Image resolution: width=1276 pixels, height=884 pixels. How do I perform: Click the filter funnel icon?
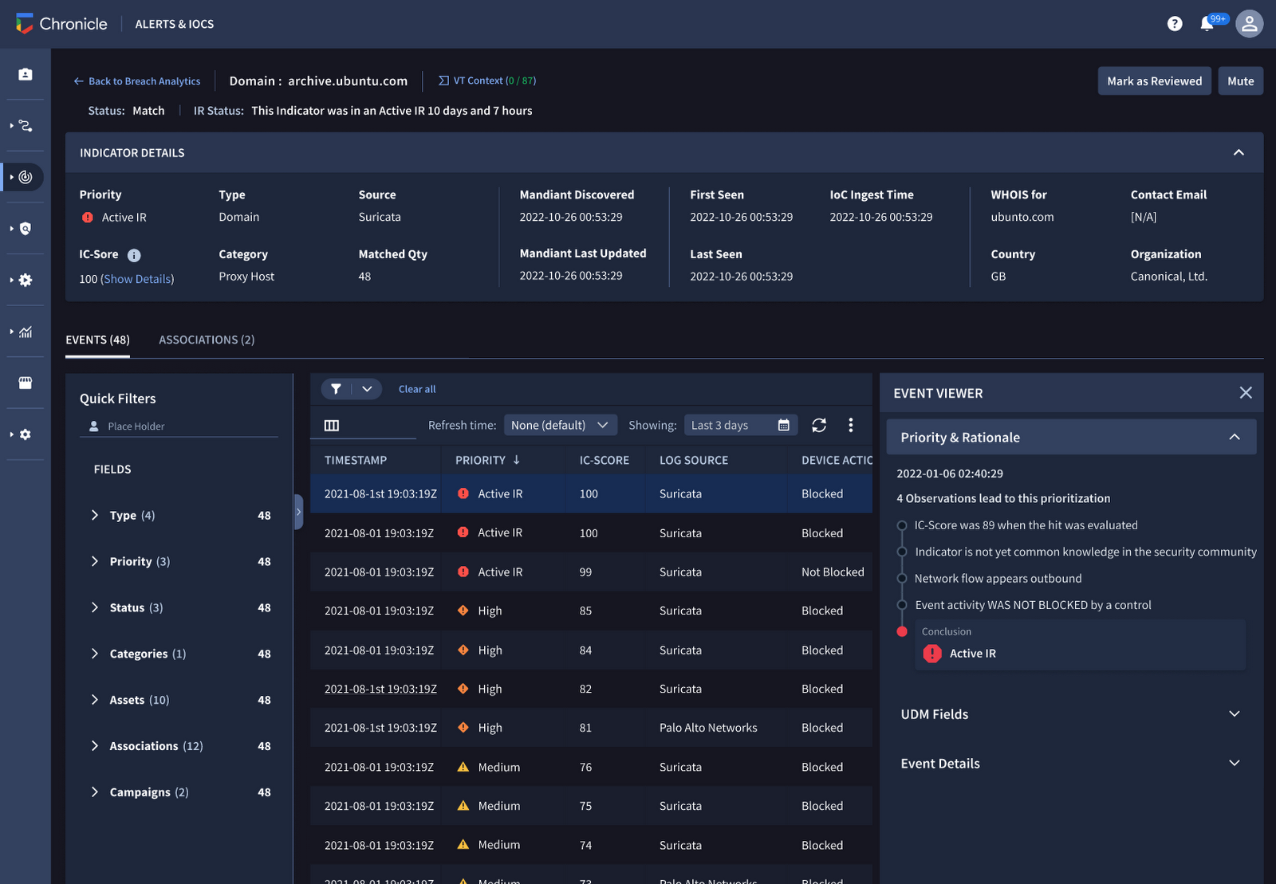[337, 389]
